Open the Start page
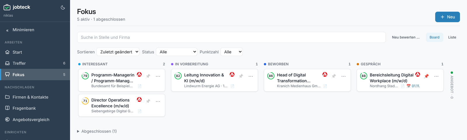The width and height of the screenshot is (467, 140). point(35,52)
